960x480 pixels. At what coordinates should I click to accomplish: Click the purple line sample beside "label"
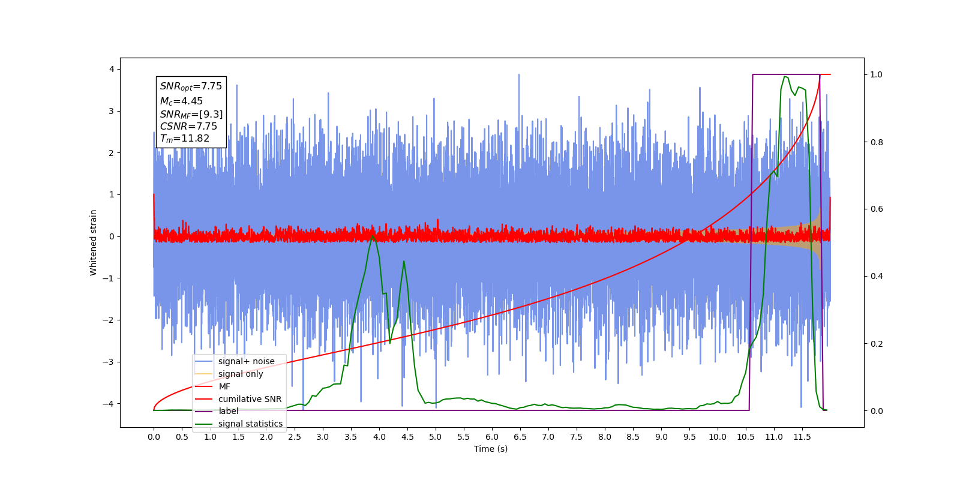[x=204, y=412]
